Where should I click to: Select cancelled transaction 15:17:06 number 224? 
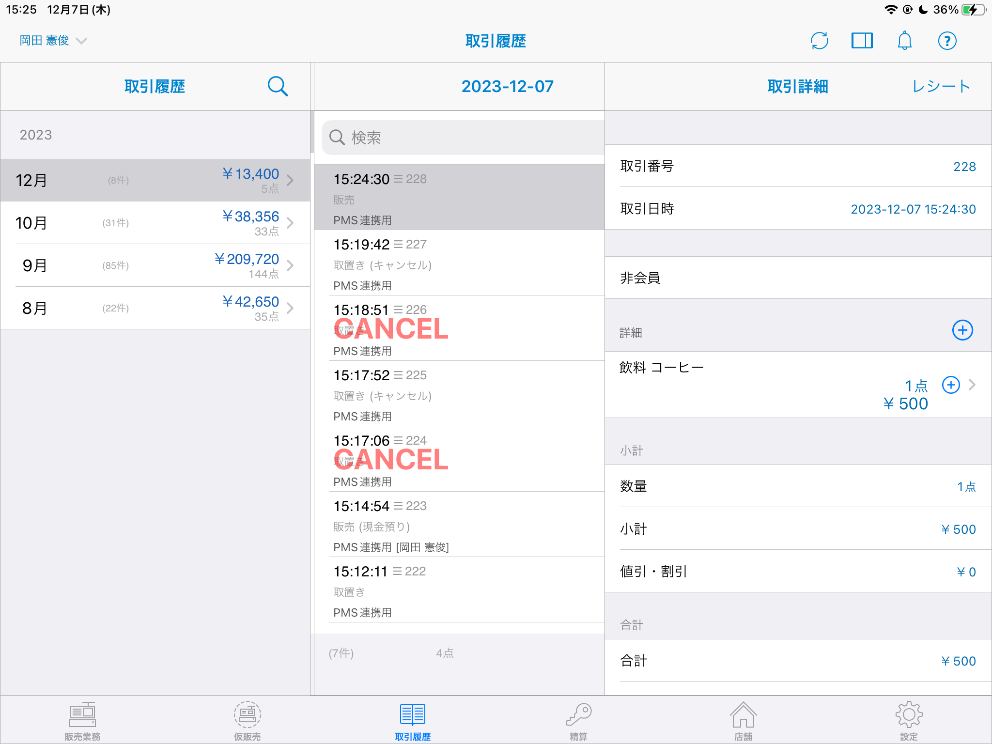tap(459, 459)
